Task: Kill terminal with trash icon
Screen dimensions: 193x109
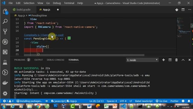Action: click(x=176, y=60)
